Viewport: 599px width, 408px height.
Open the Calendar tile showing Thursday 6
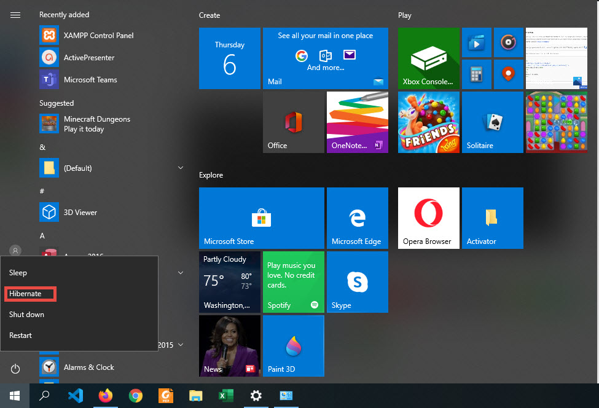click(229, 59)
